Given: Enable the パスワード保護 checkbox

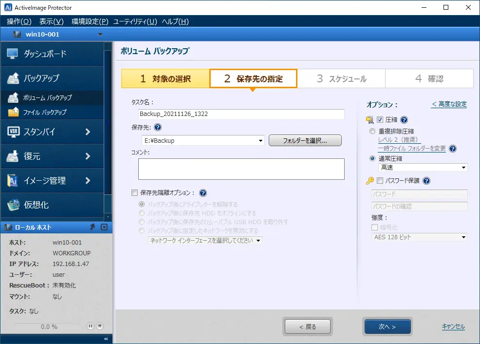Looking at the screenshot, I should (380, 181).
